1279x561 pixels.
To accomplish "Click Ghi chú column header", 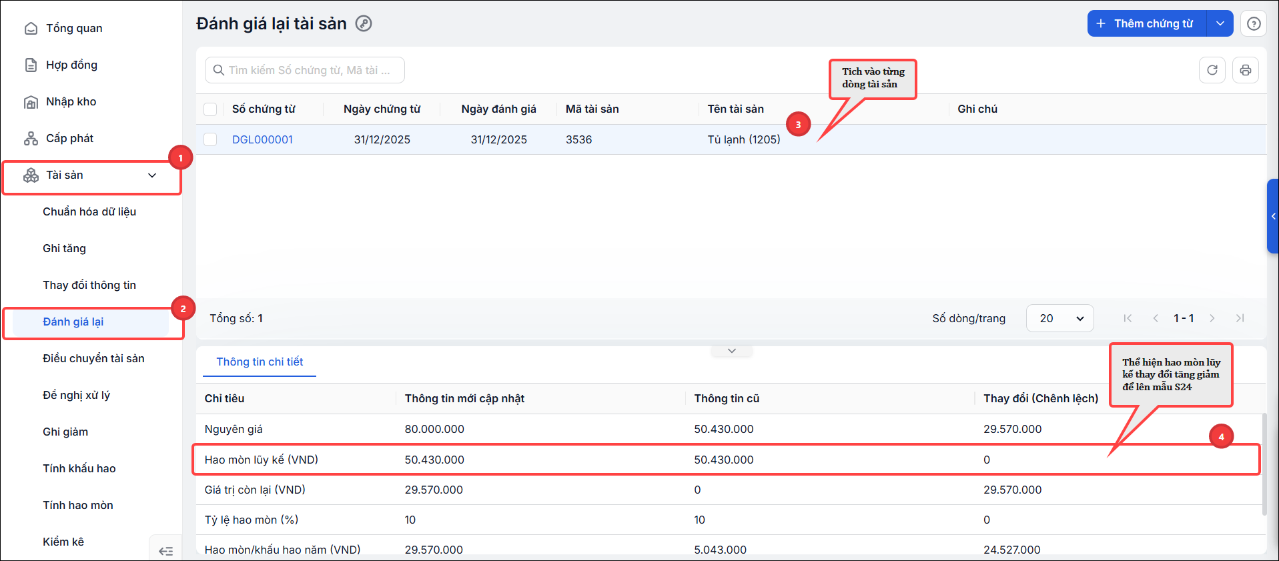I will pos(977,109).
